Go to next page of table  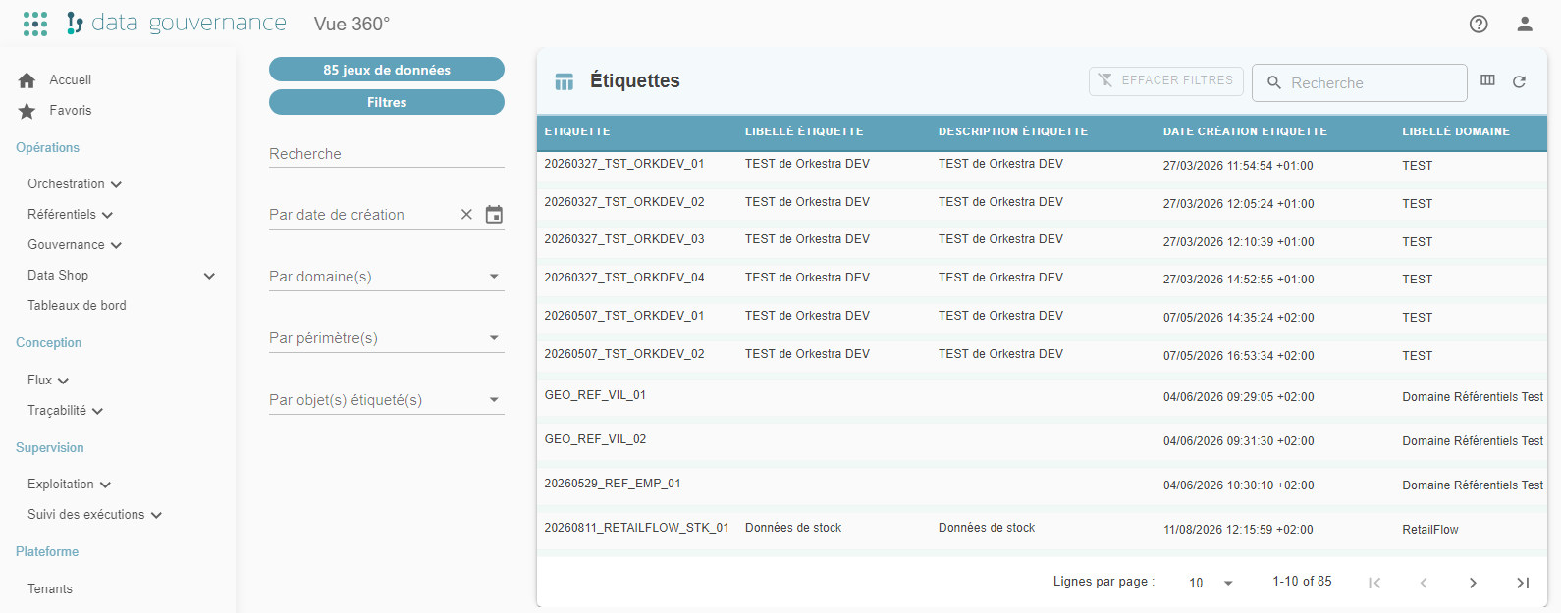coord(1473,583)
